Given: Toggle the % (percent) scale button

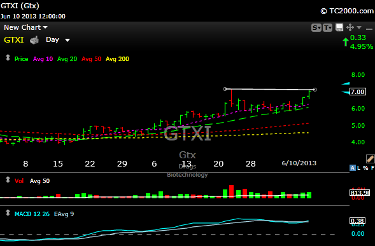Looking at the screenshot, I should coord(365,168).
